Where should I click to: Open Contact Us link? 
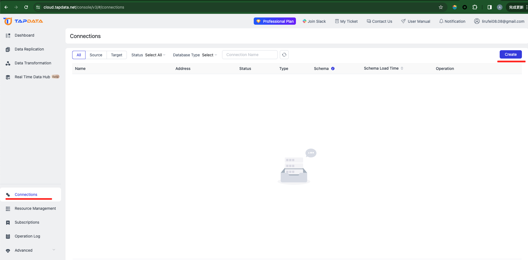[382, 21]
